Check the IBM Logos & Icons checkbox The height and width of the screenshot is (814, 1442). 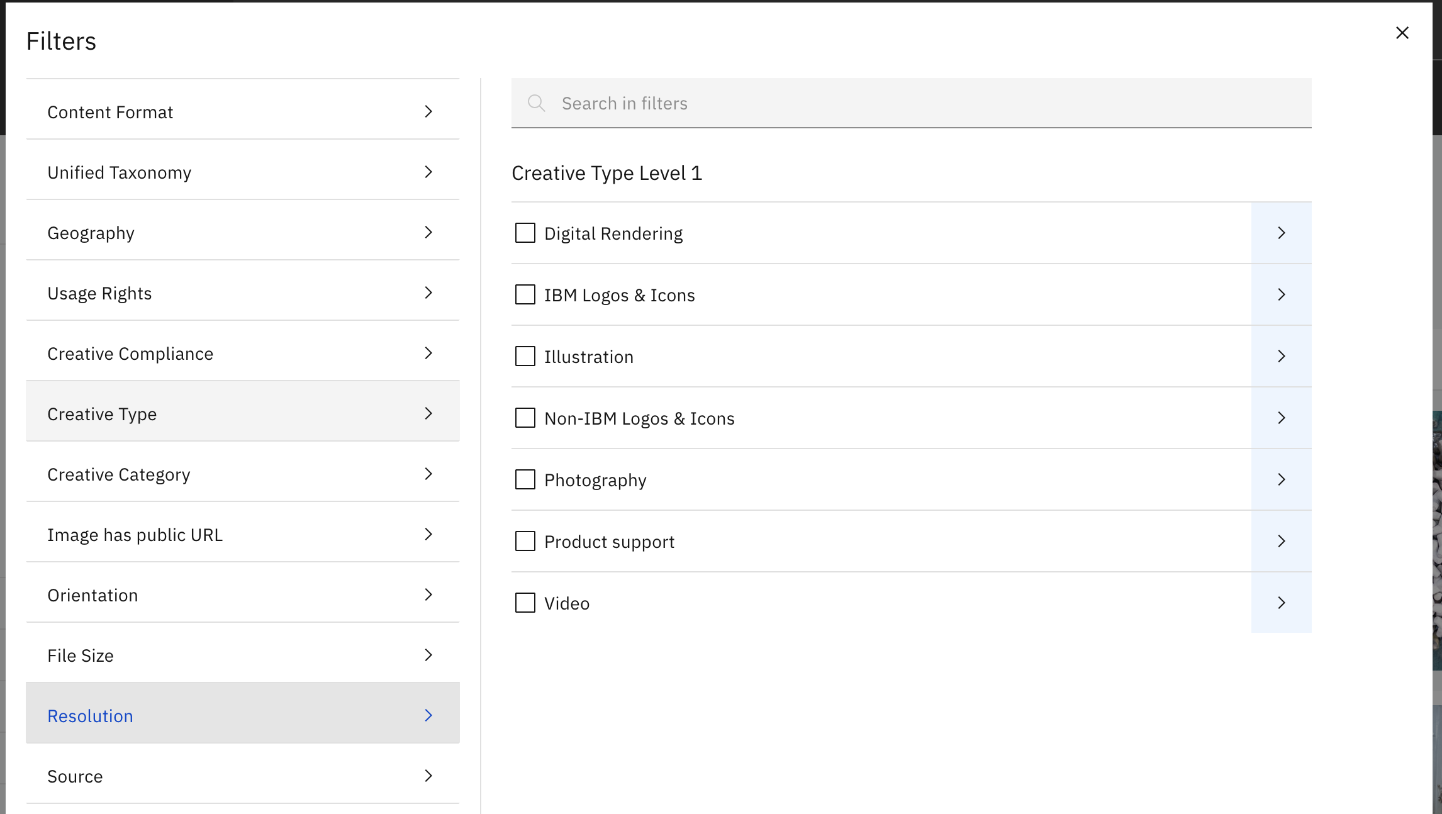525,294
